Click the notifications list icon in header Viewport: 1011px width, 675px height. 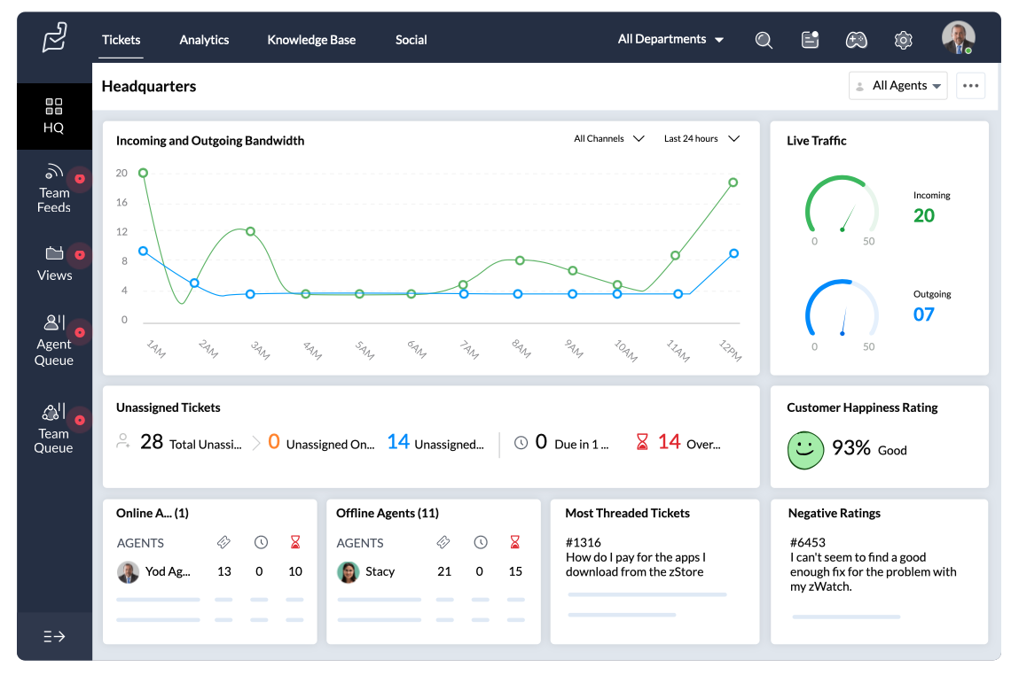810,40
